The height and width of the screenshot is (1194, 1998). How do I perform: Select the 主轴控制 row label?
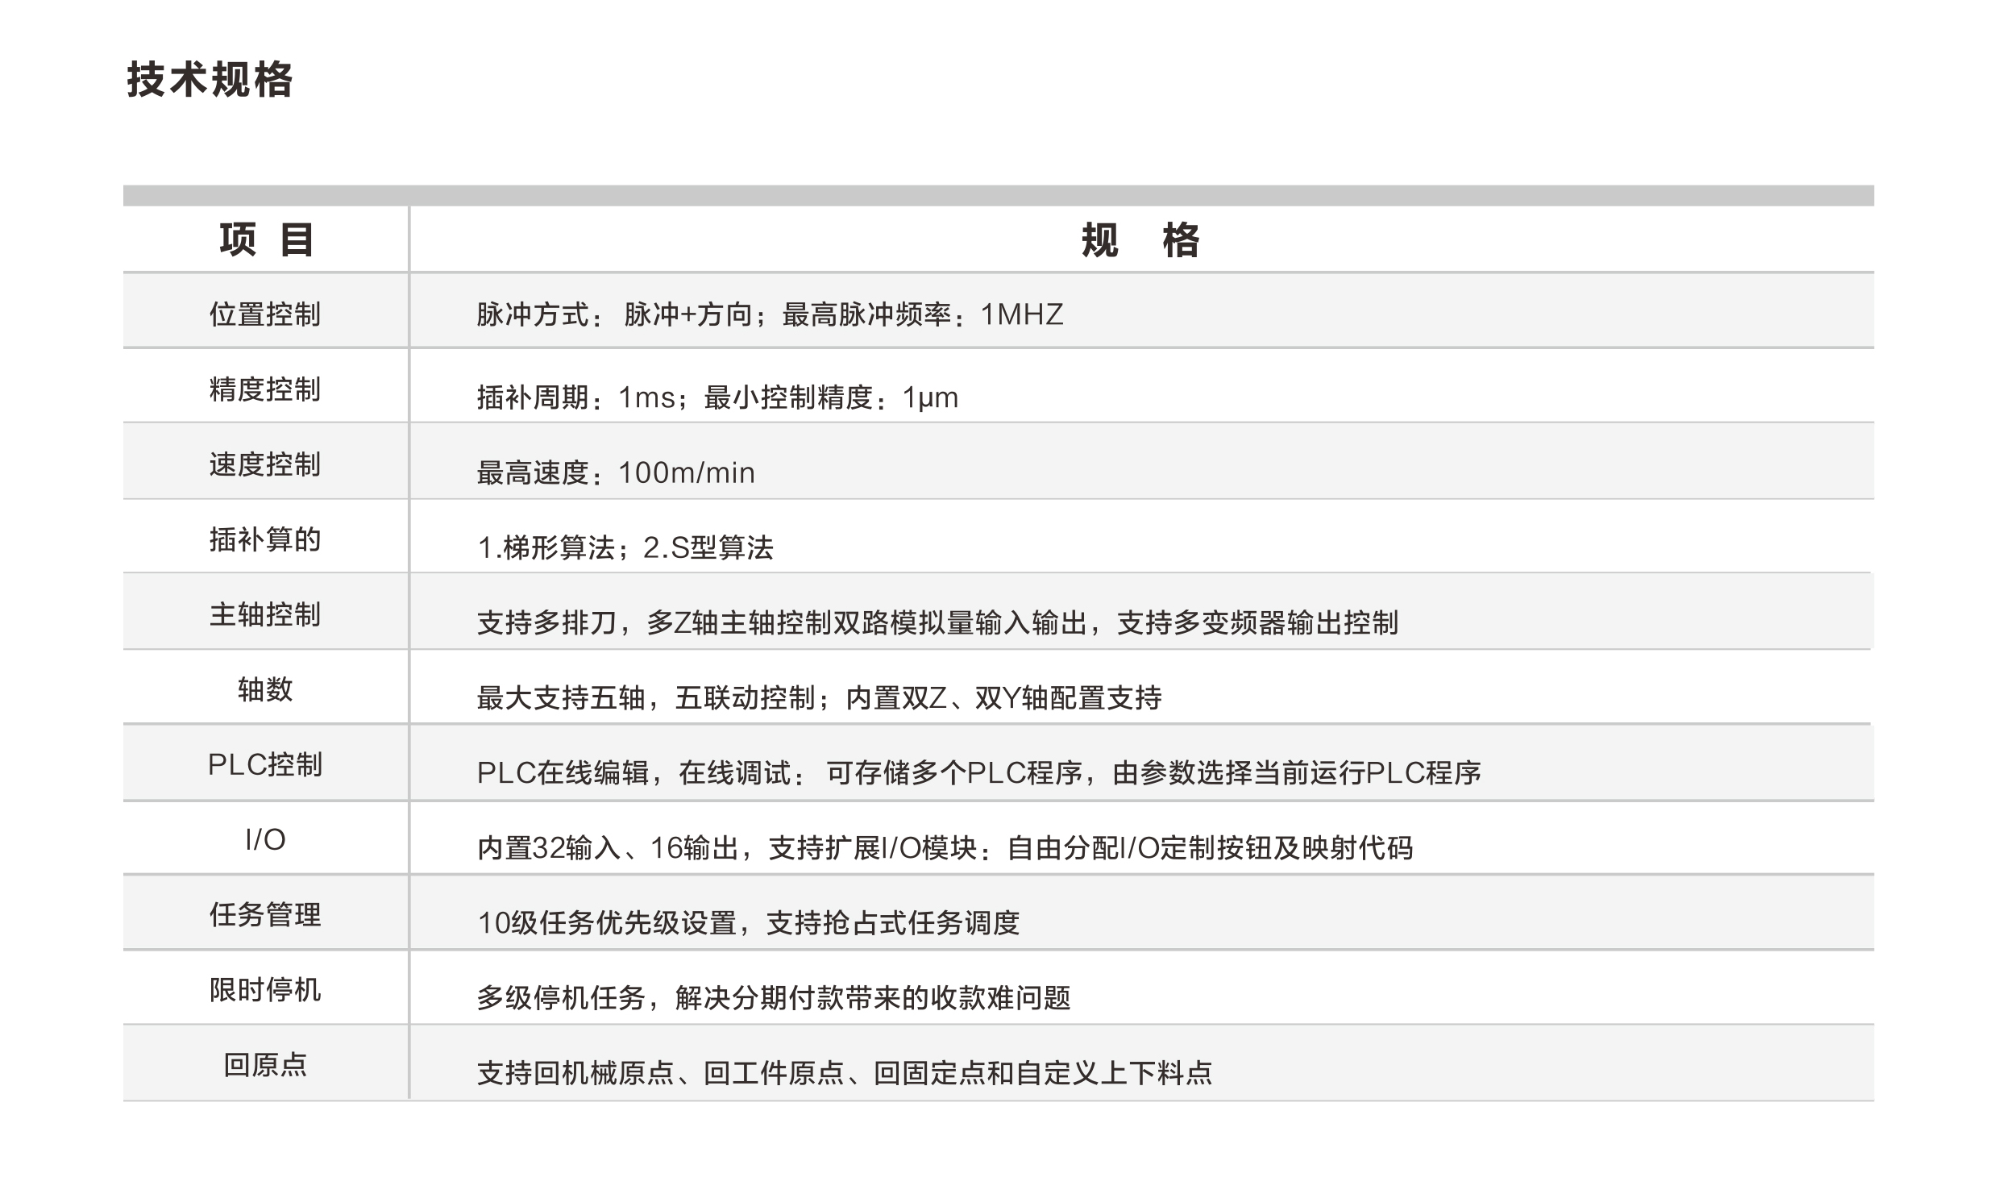pyautogui.click(x=265, y=614)
